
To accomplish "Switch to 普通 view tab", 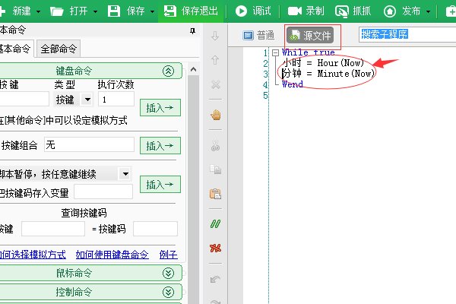I will 258,35.
